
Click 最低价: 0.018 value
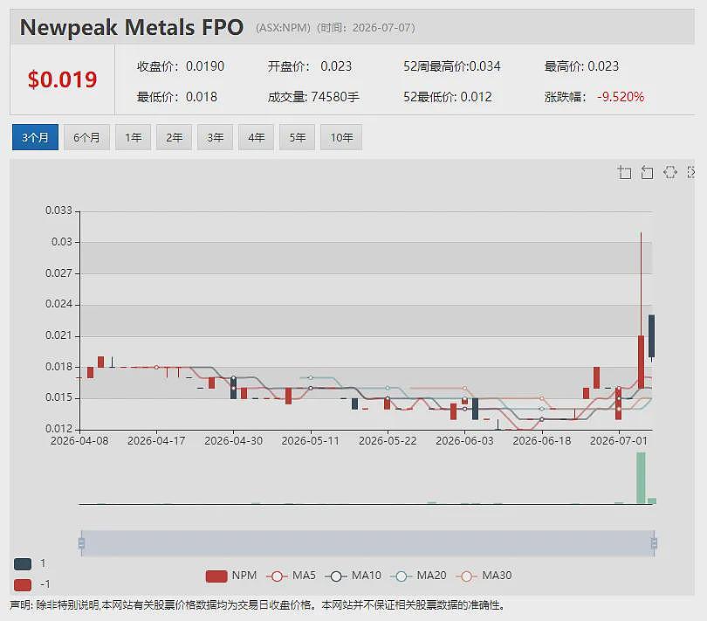176,97
